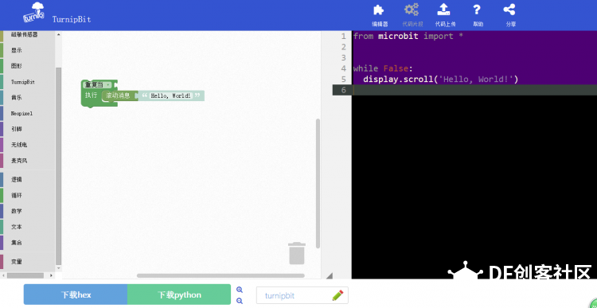Open the 编辑器 puzzle-piece editor icon
Screen dimensions: 597x308
tap(379, 15)
